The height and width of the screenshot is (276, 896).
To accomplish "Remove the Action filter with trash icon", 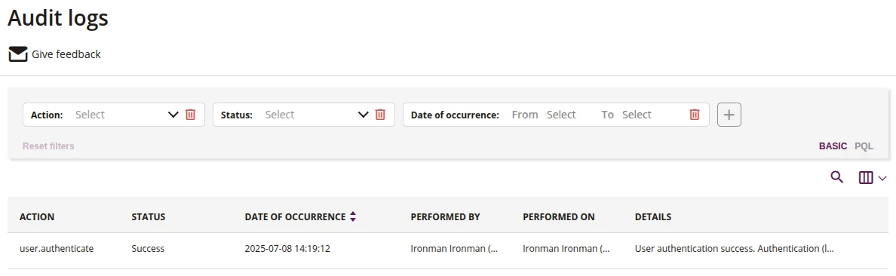I will click(x=191, y=115).
